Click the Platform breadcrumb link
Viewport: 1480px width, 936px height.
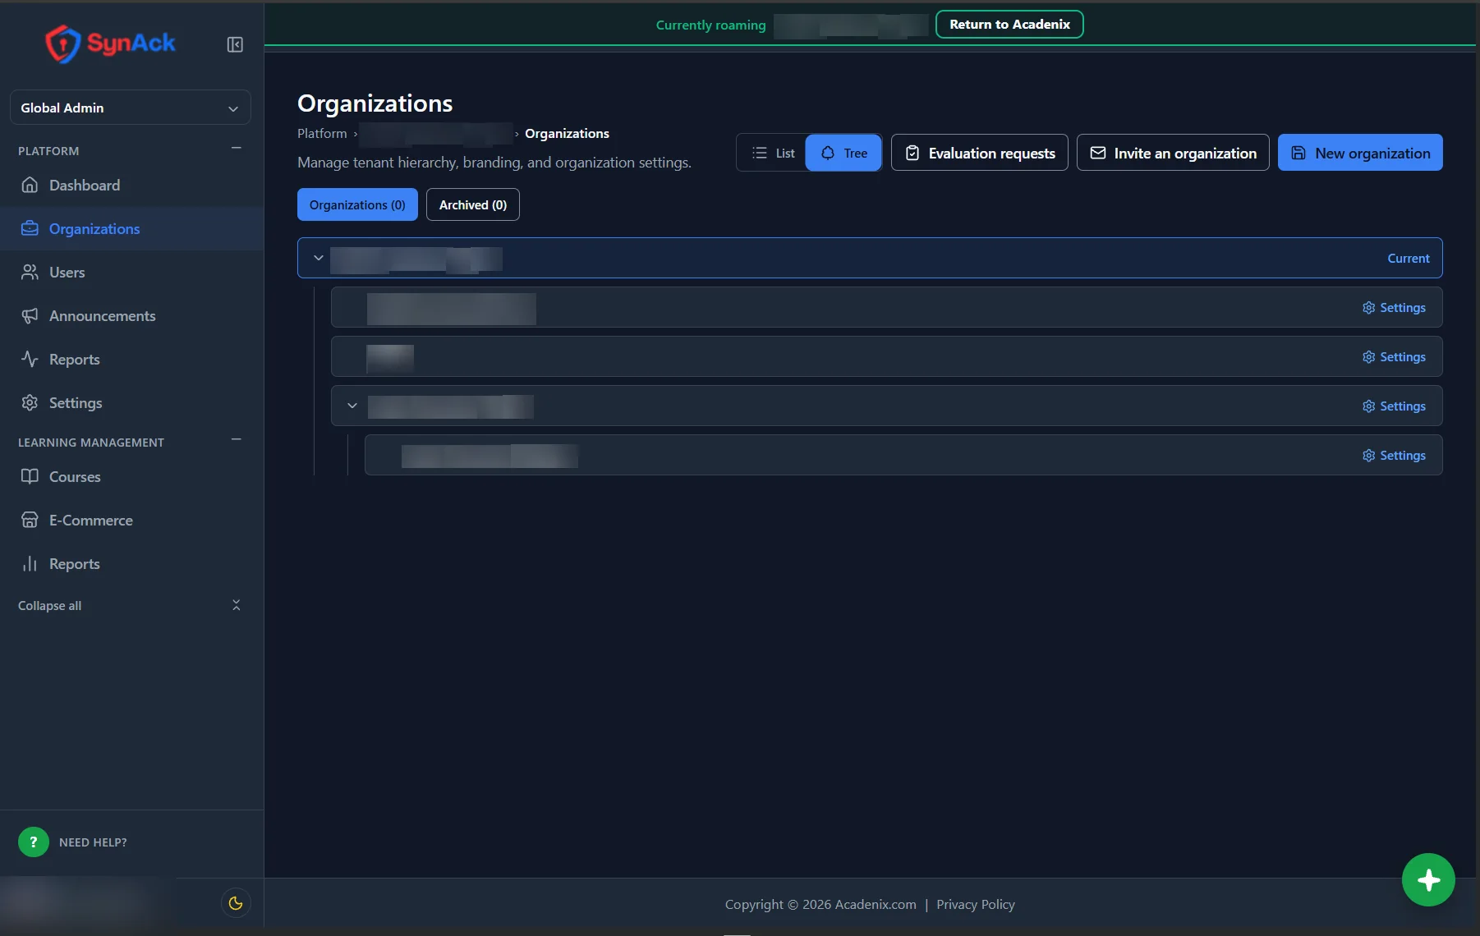coord(322,133)
